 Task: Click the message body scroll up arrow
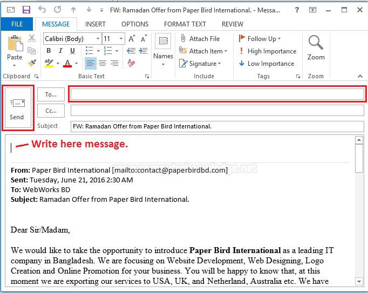pyautogui.click(x=359, y=140)
